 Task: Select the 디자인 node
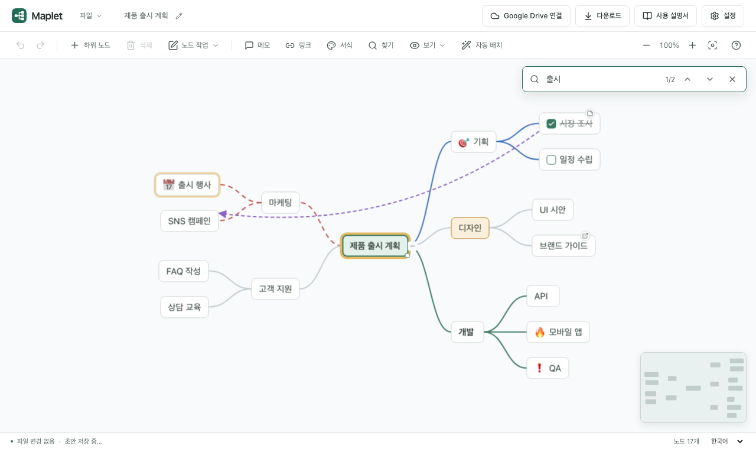pyautogui.click(x=470, y=228)
